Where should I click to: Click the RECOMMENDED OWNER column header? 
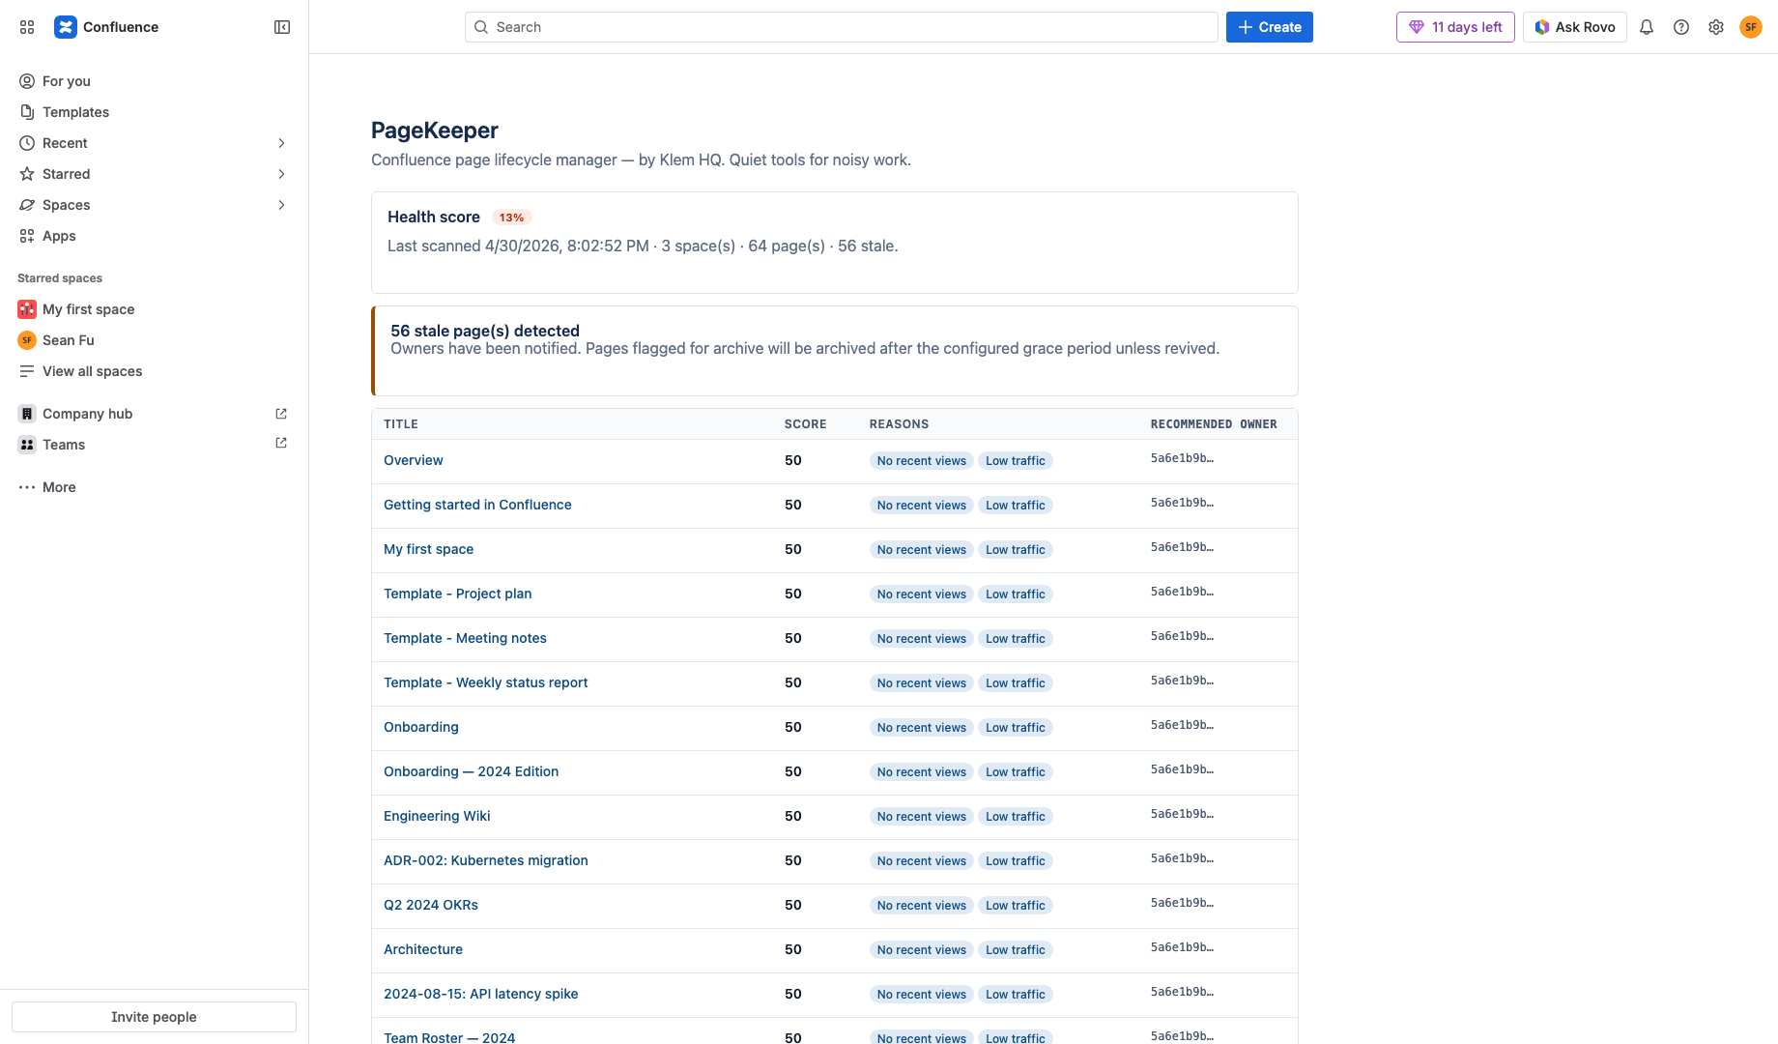pos(1214,424)
